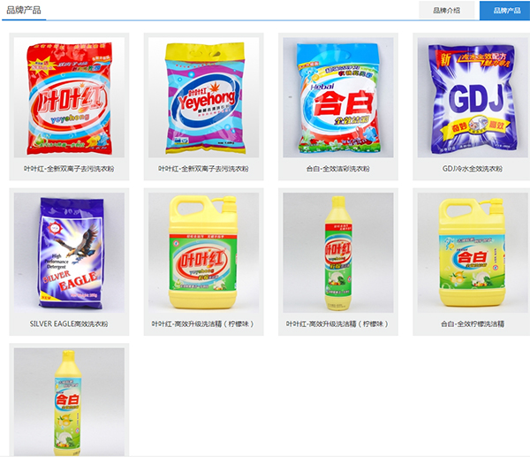Click the 叶叶红 caption under the red bag
Image resolution: width=530 pixels, height=457 pixels.
point(69,169)
